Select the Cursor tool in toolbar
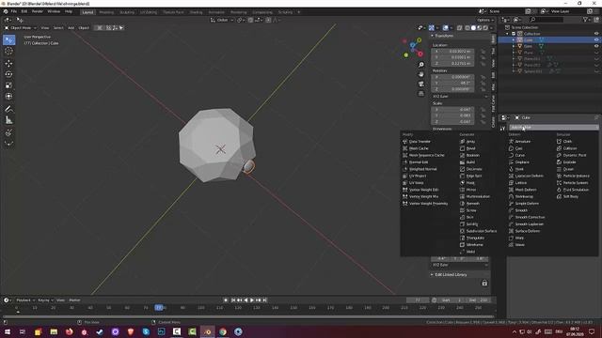The width and height of the screenshot is (602, 338). 8,51
